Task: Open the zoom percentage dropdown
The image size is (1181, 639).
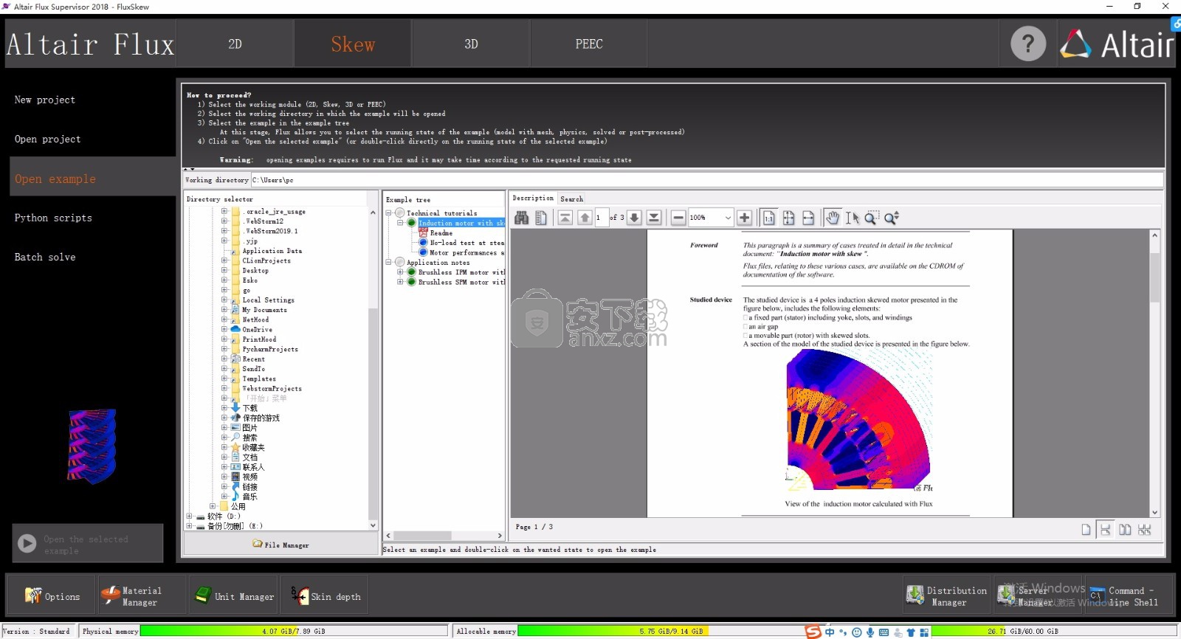Action: [x=728, y=218]
